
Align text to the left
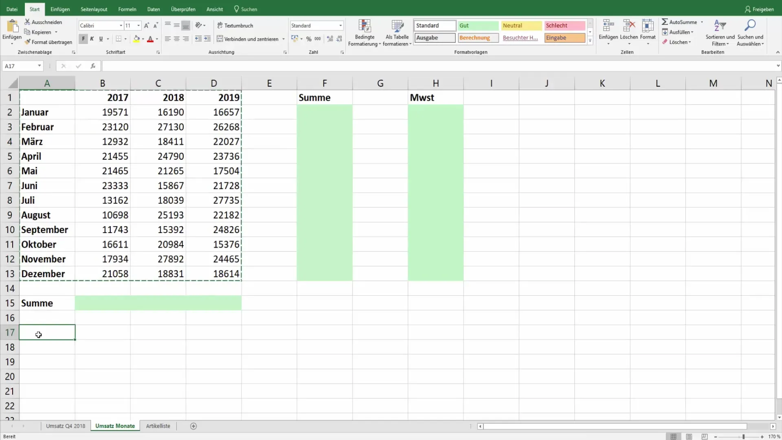click(x=167, y=39)
